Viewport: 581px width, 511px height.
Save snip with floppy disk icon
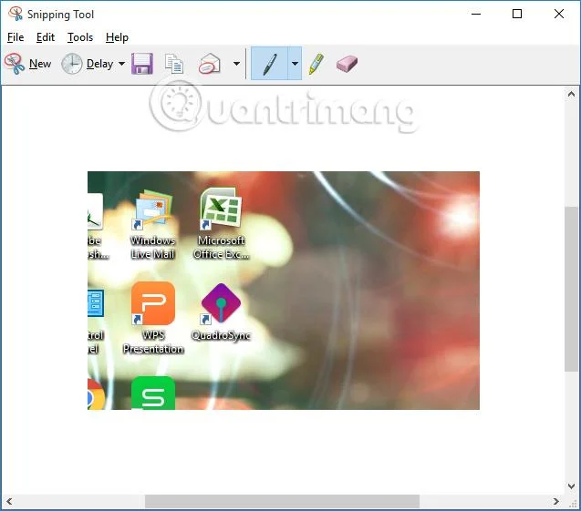tap(142, 64)
